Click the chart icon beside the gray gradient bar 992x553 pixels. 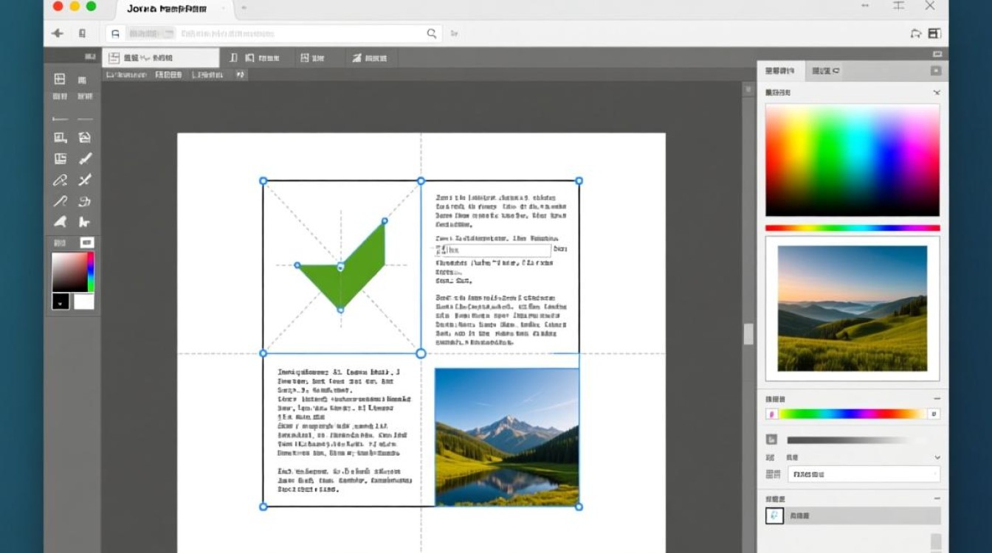pos(771,439)
